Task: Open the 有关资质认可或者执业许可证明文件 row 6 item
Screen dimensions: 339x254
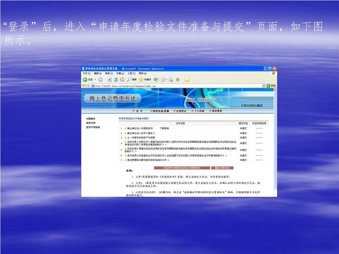Action: (175, 156)
